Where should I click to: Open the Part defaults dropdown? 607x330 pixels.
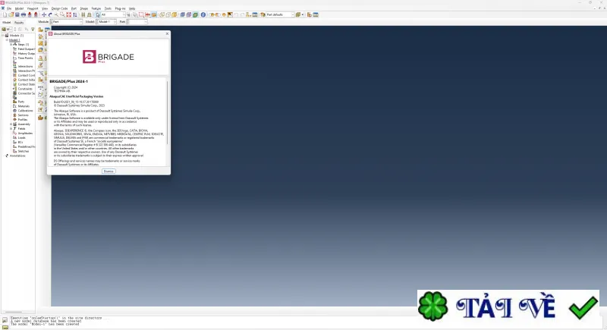tap(280, 14)
